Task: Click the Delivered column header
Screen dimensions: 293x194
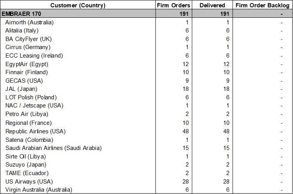Action: 212,5
